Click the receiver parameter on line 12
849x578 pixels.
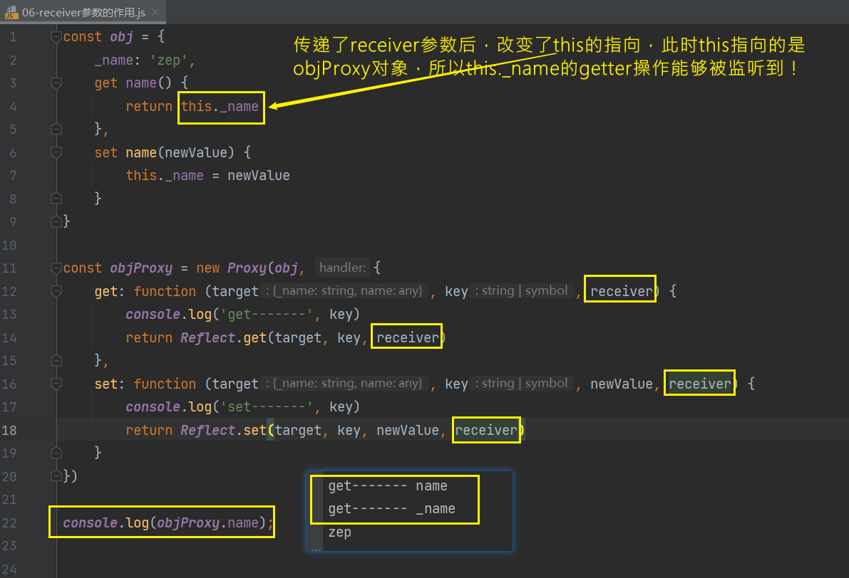pos(621,291)
